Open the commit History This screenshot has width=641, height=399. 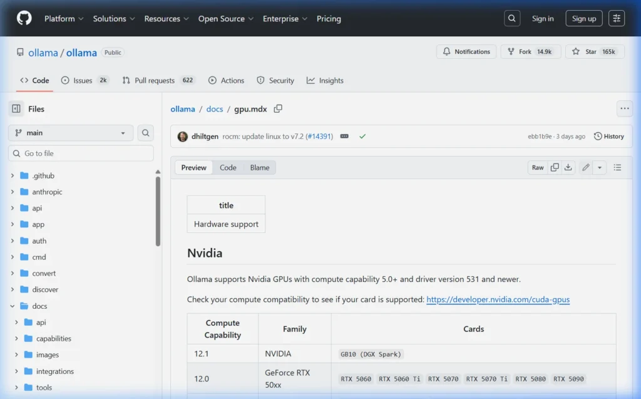(608, 136)
